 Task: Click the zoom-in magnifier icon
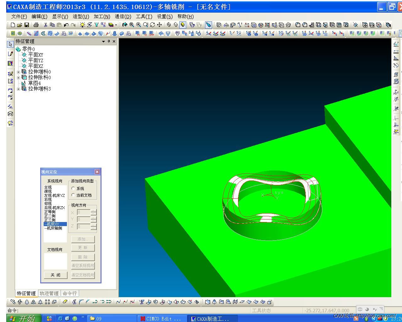point(139,25)
